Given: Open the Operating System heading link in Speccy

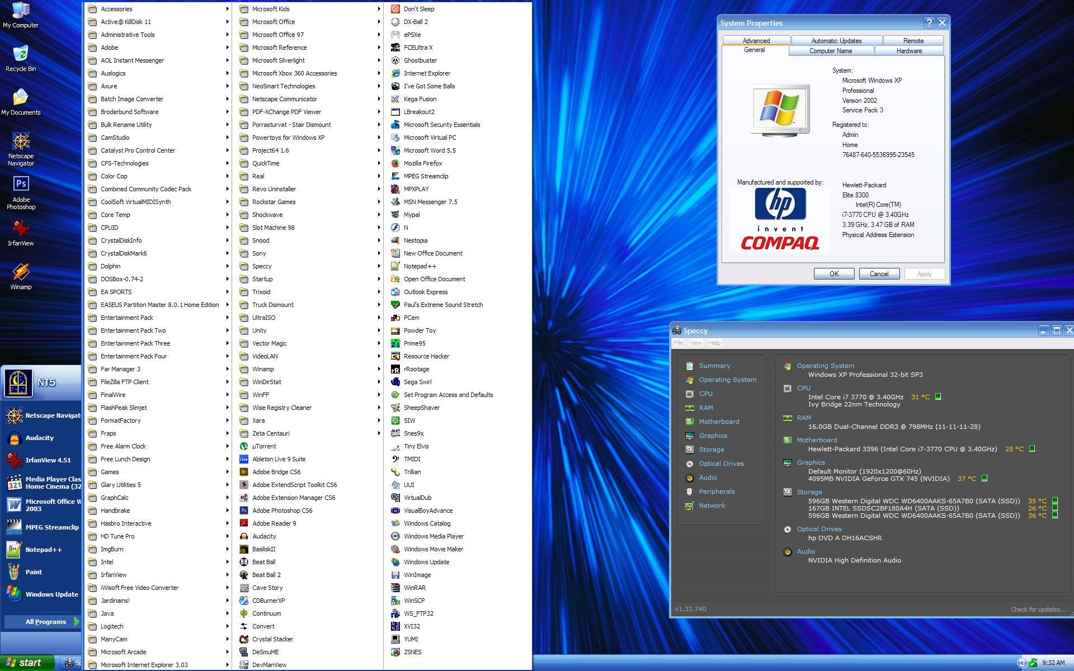Looking at the screenshot, I should 826,366.
